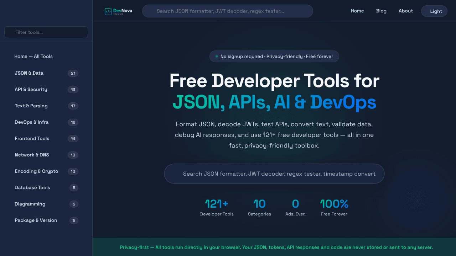Open the Frontend Tools category
The width and height of the screenshot is (456, 256).
pos(46,139)
